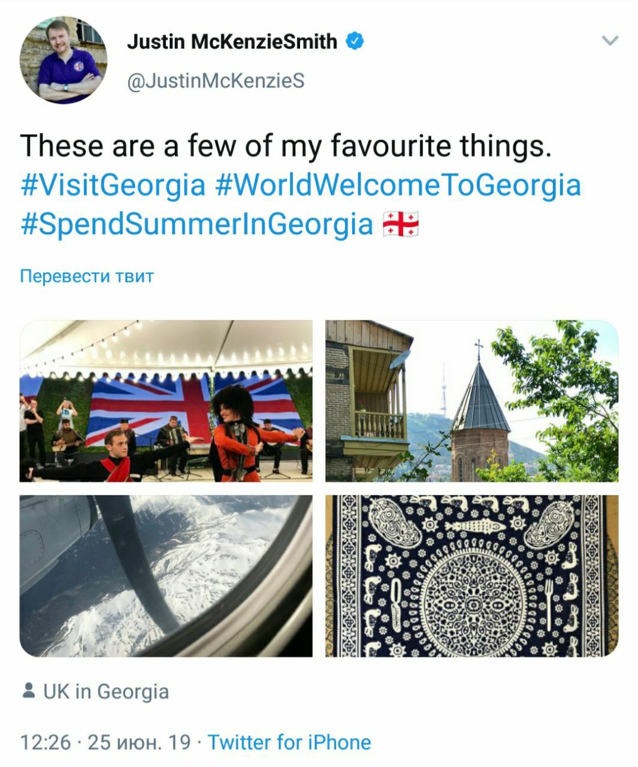Viewport: 638px width, 767px height.
Task: Click the Перевести твит translate link
Action: tap(87, 276)
